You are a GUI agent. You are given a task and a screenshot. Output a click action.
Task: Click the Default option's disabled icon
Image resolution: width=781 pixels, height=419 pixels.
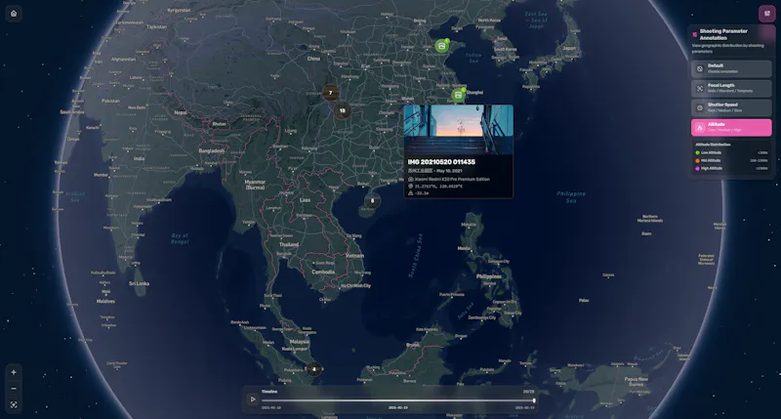(x=700, y=68)
